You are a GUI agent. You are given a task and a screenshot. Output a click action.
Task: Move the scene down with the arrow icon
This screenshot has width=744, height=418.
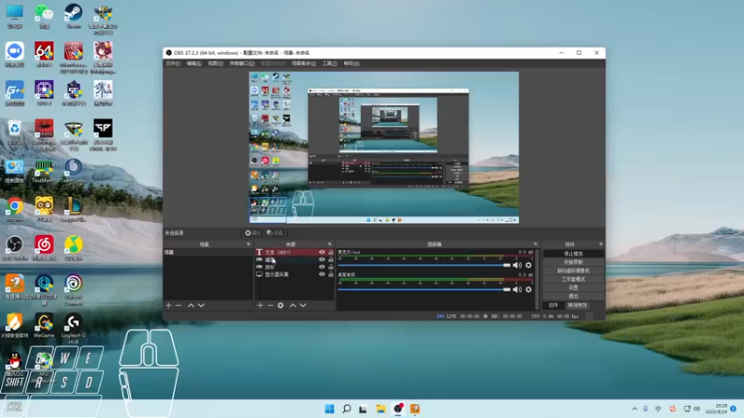coord(201,305)
